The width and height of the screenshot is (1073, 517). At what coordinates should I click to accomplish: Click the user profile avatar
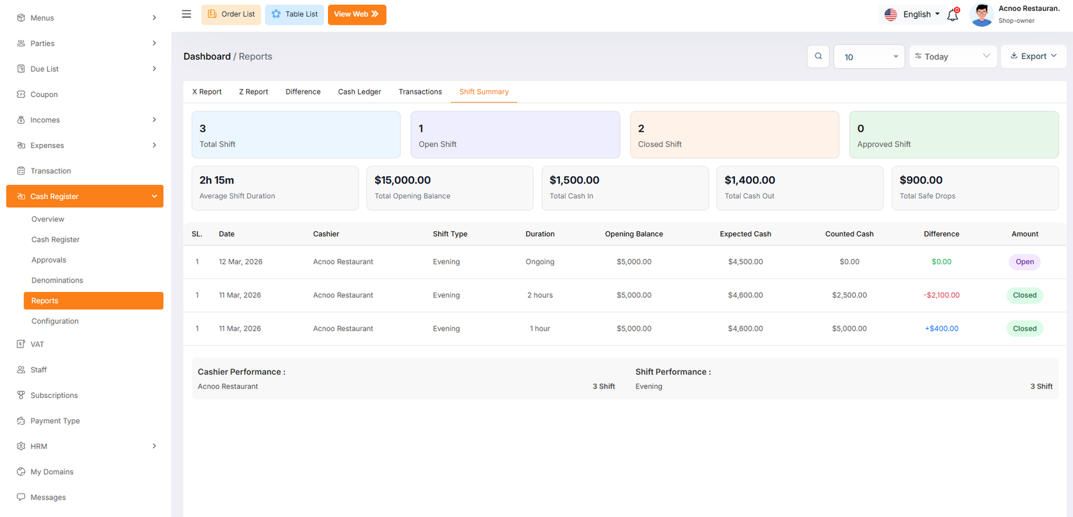[982, 15]
